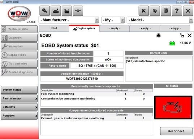The image size is (194, 139).
Task: Click the battery electrical system icon
Action: click(x=67, y=11)
